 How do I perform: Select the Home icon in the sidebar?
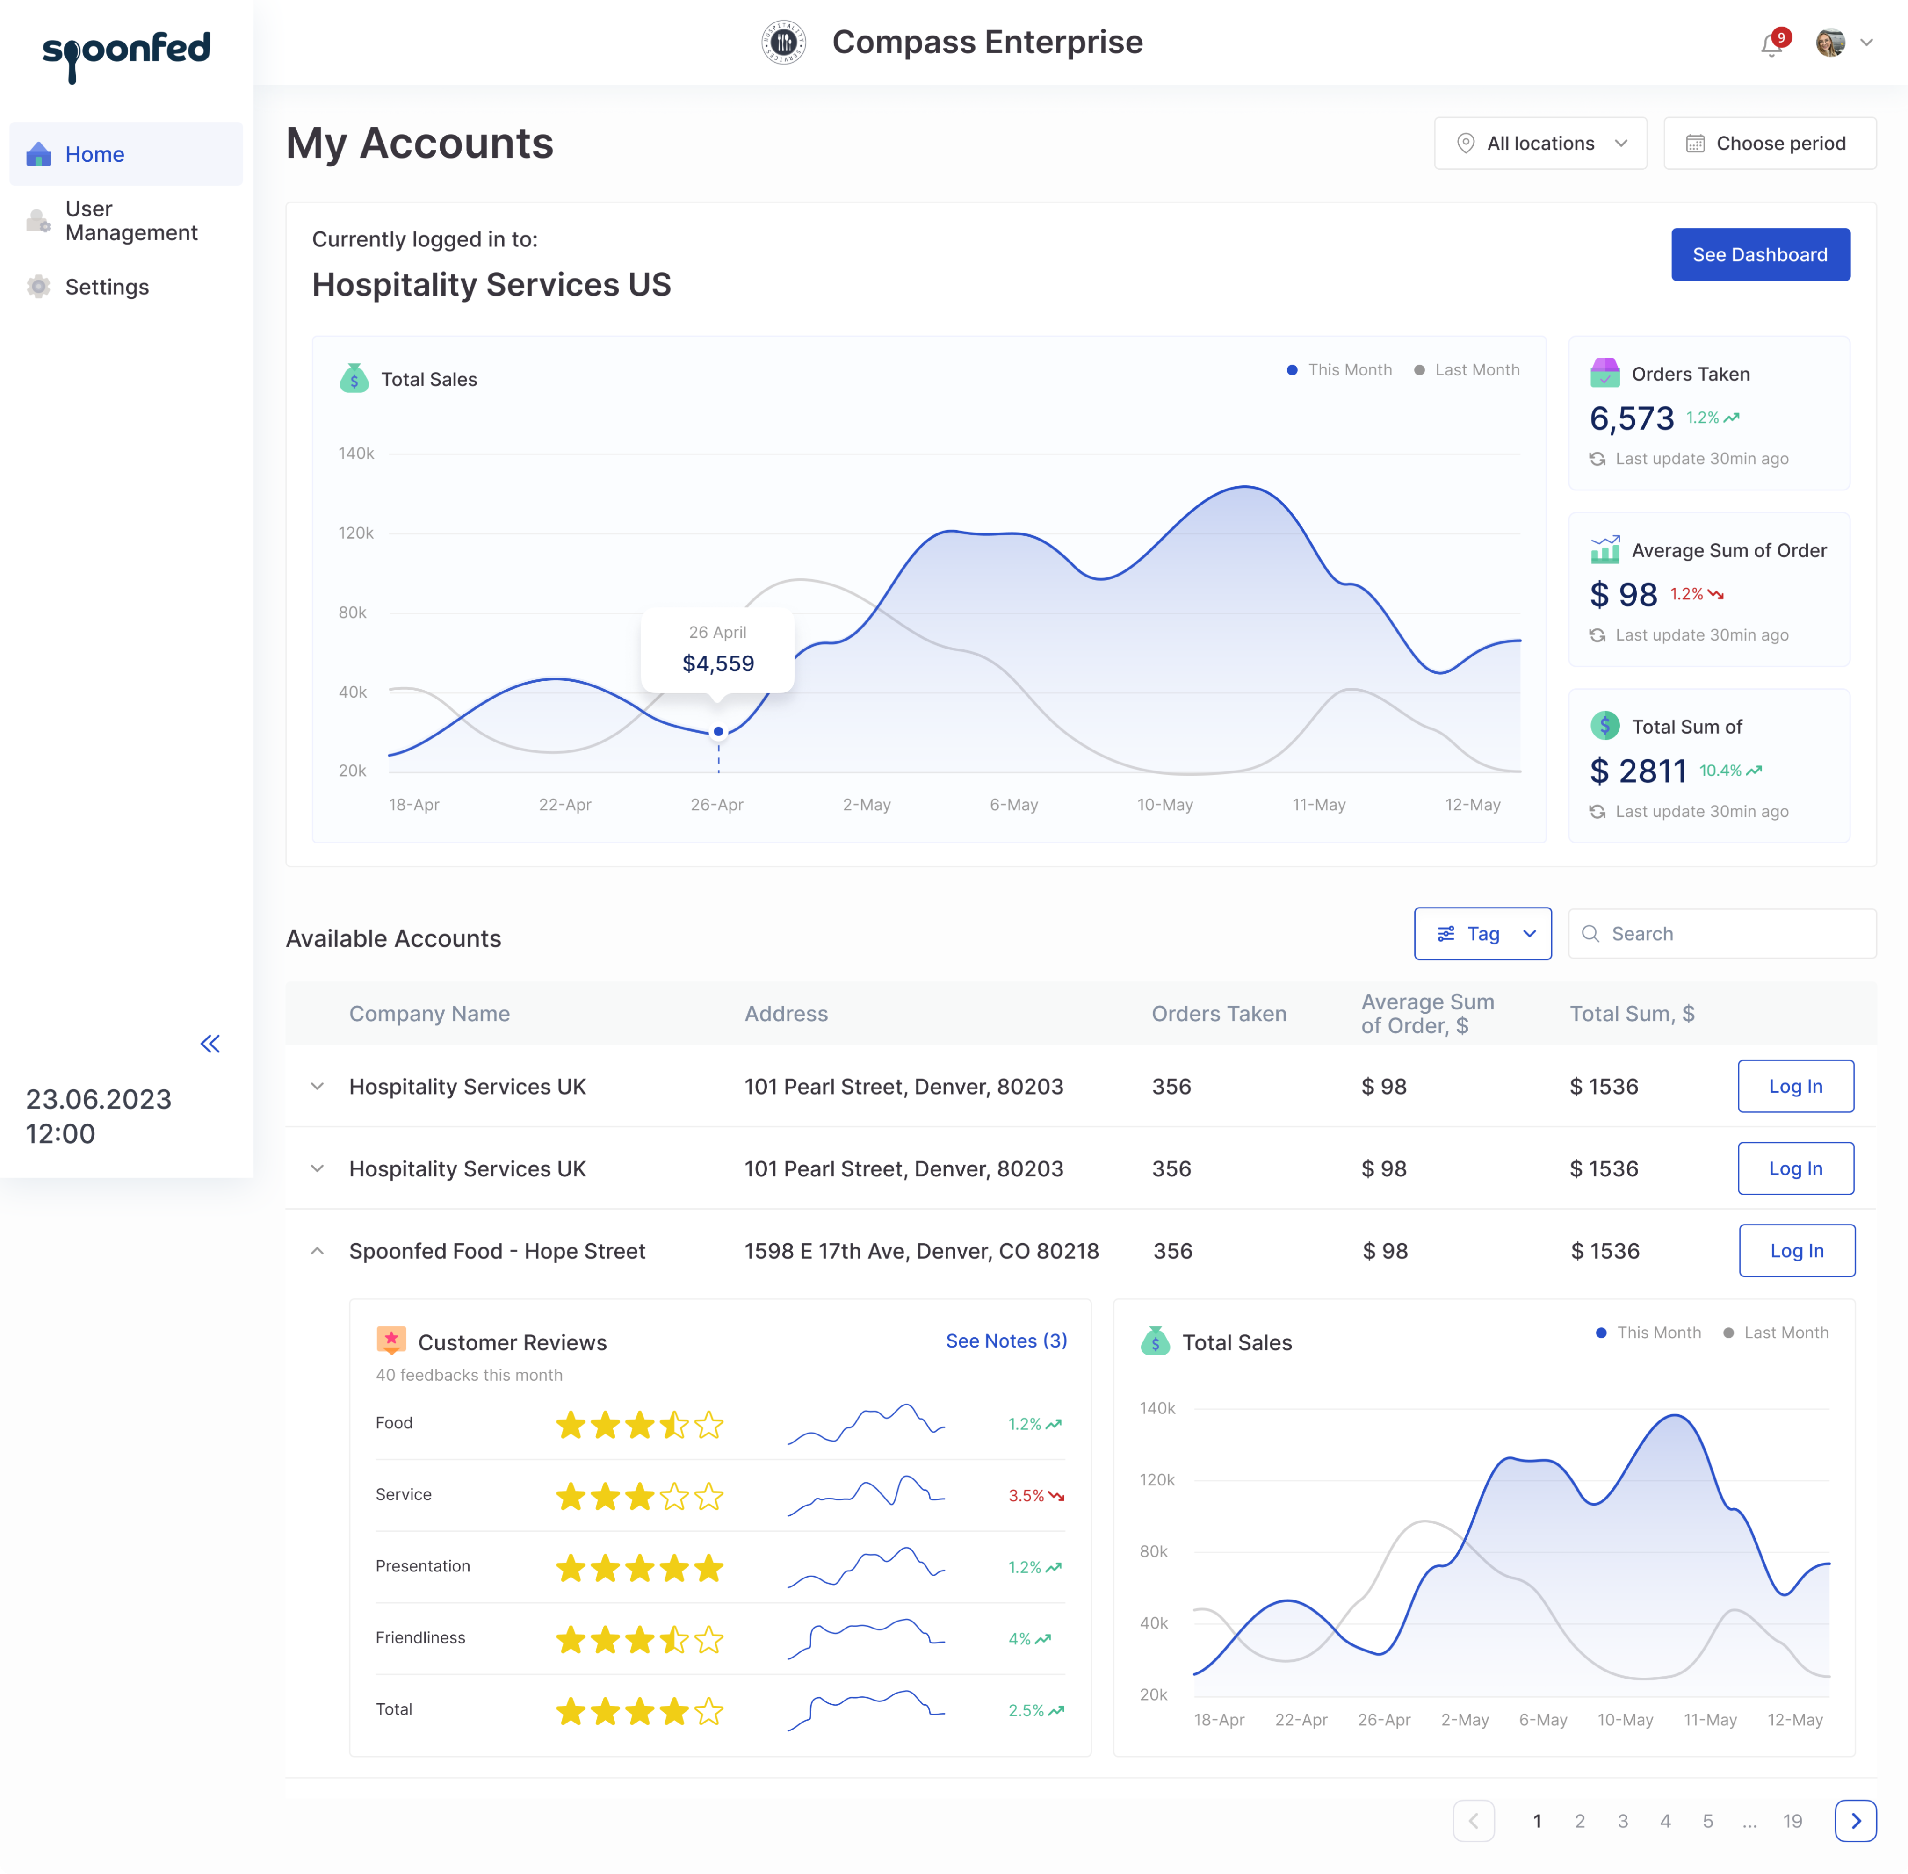(x=38, y=153)
